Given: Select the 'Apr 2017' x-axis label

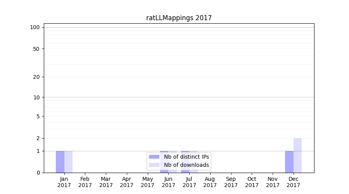Looking at the screenshot, I should tap(127, 182).
